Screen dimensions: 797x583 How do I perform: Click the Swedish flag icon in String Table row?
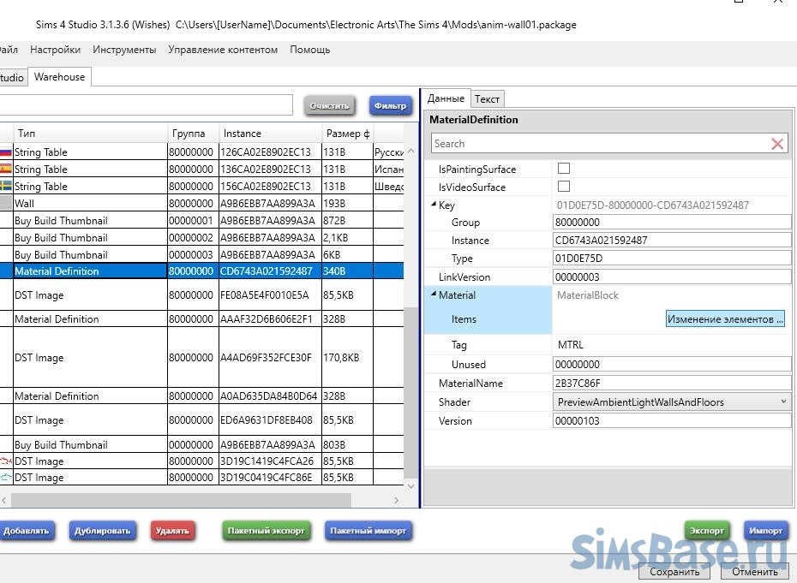pyautogui.click(x=6, y=187)
